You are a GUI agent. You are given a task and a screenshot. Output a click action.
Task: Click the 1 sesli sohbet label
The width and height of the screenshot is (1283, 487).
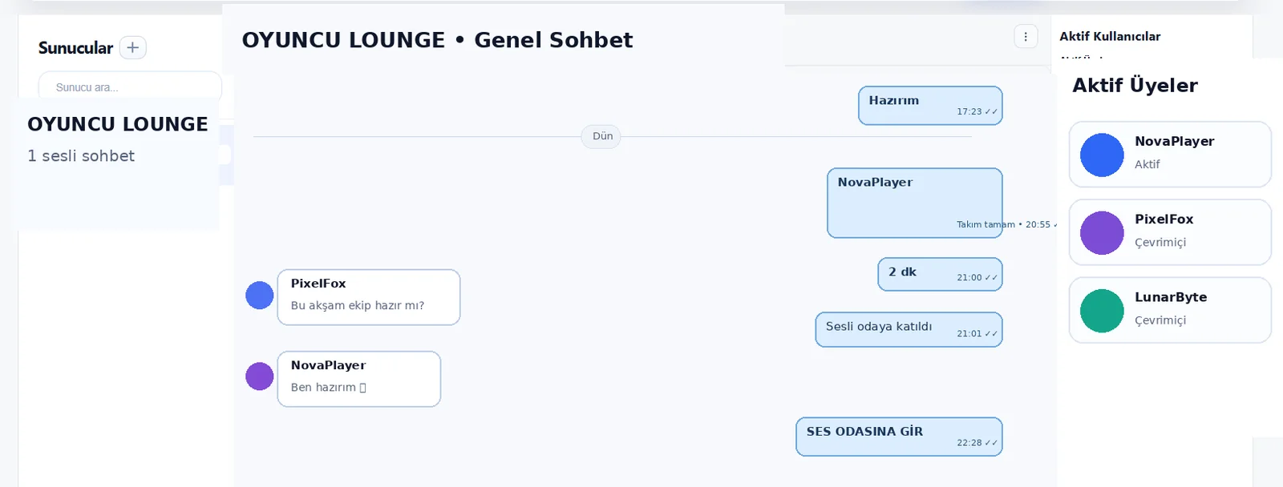click(81, 156)
